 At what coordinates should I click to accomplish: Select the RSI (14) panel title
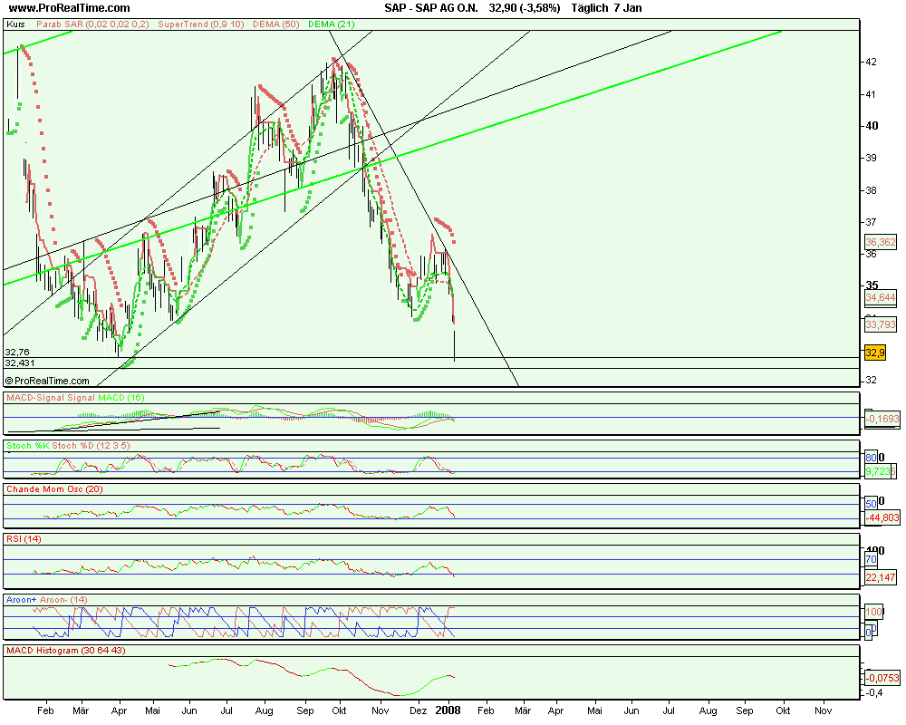(24, 539)
